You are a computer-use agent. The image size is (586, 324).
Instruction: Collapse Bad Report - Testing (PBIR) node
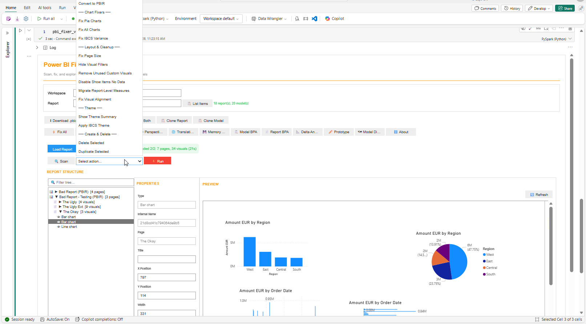[56, 197]
